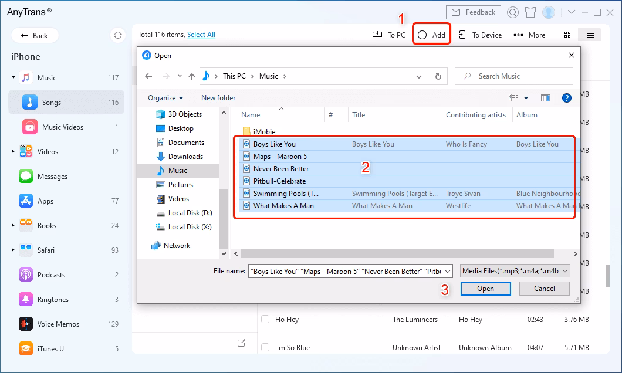The image size is (622, 373).
Task: Open the To Device transfer option
Action: pyautogui.click(x=481, y=35)
